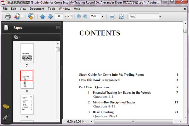Viewport: 189px width, 126px height.
Task: Go to previous page with up arrow
Action: 43,16
